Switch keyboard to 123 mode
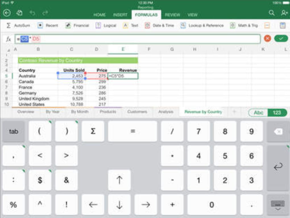This screenshot has width=290, height=218. coord(277,112)
